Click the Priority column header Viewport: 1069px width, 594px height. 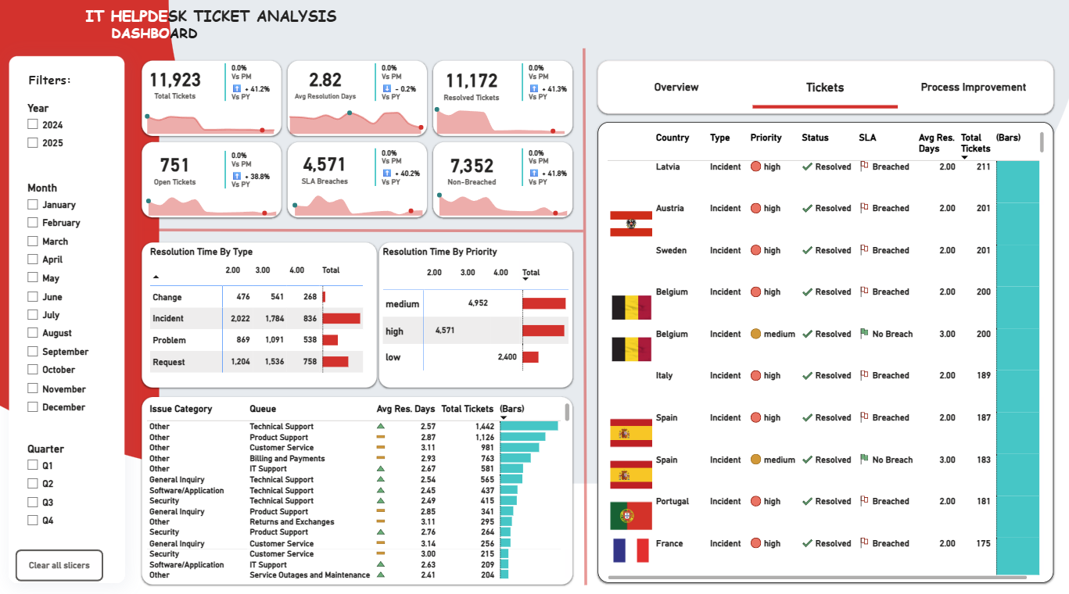[766, 138]
